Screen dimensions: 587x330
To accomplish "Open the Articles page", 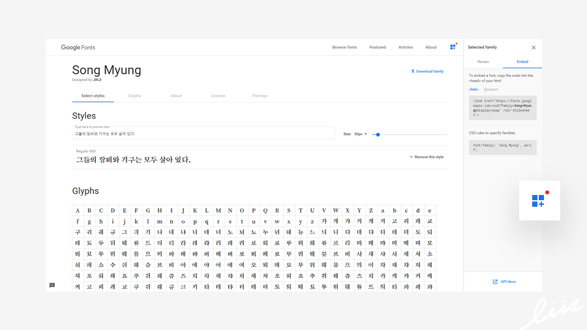I will click(x=406, y=48).
